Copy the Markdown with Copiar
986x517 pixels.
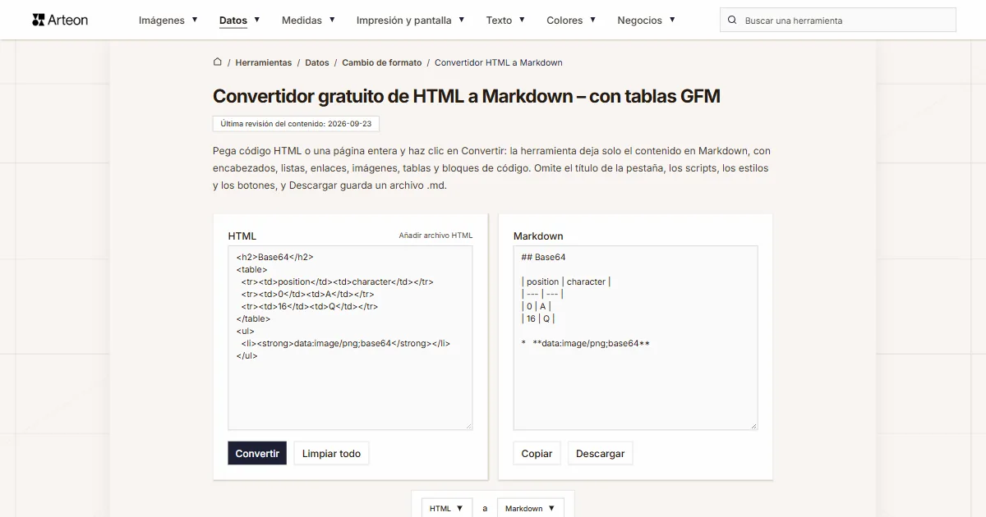coord(537,453)
